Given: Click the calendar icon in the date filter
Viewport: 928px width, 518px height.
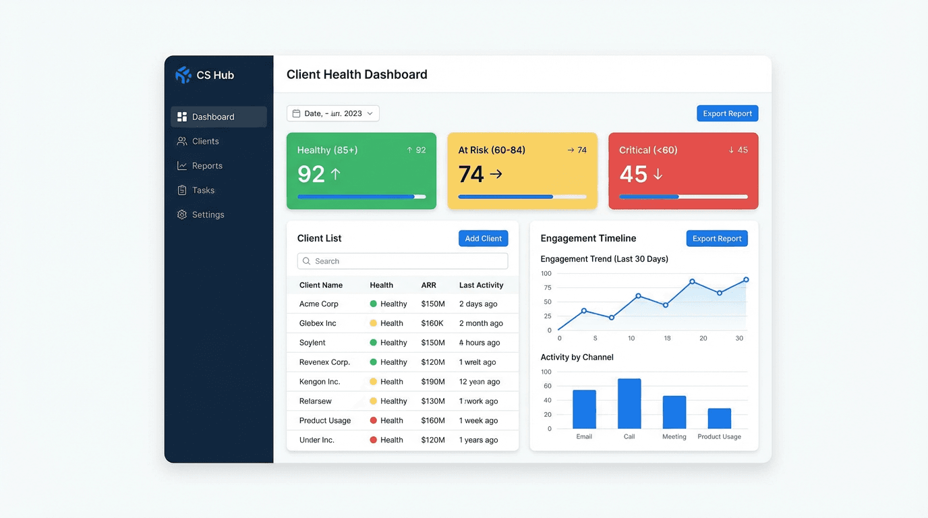Looking at the screenshot, I should click(295, 113).
